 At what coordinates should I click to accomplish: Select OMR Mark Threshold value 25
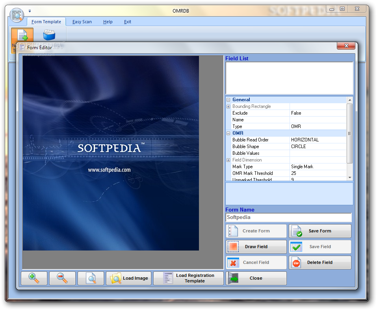[318, 173]
